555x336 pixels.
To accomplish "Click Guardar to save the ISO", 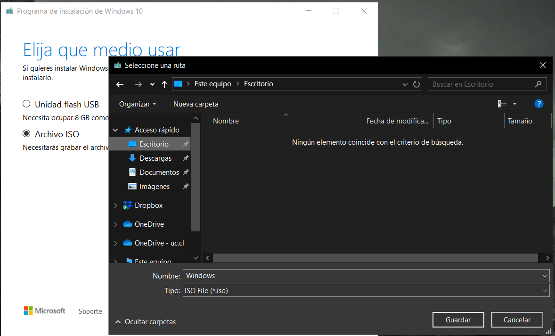I will coord(458,320).
